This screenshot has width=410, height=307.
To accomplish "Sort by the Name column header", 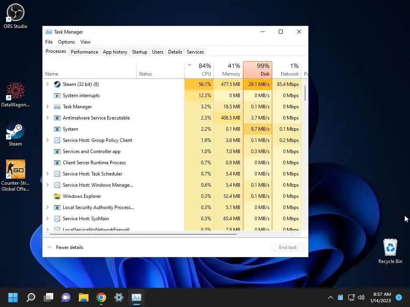I will coord(89,70).
